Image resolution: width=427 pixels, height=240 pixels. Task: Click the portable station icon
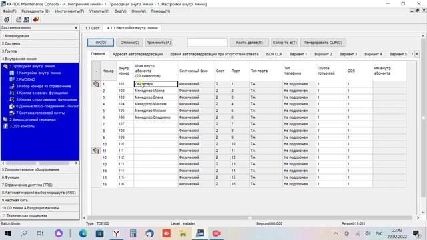pos(6,119)
